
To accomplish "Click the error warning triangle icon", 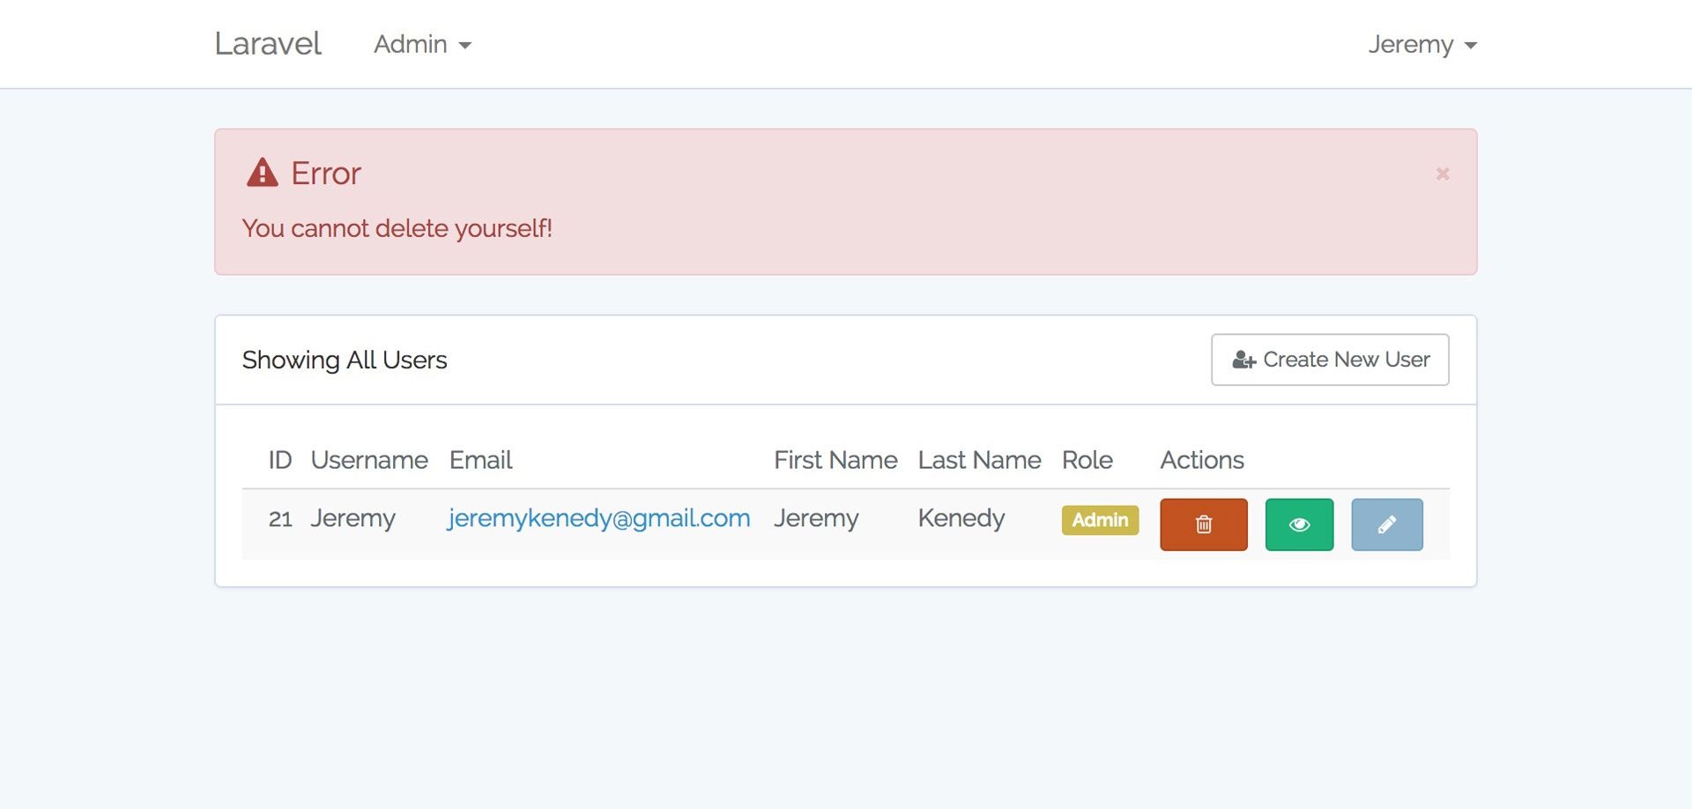I will coord(262,173).
